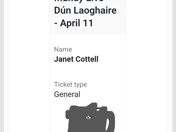Click the "Name" field label
The width and height of the screenshot is (176, 132).
63,49
